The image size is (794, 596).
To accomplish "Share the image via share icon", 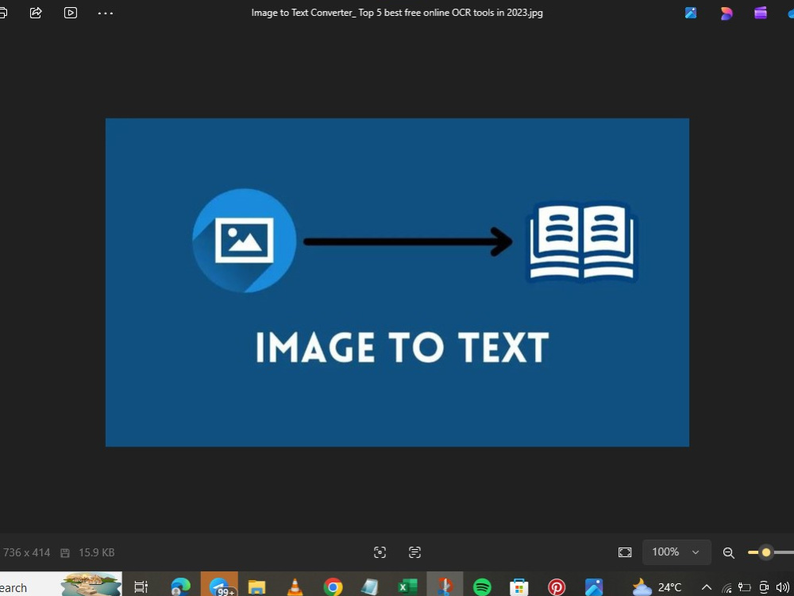I will click(36, 13).
